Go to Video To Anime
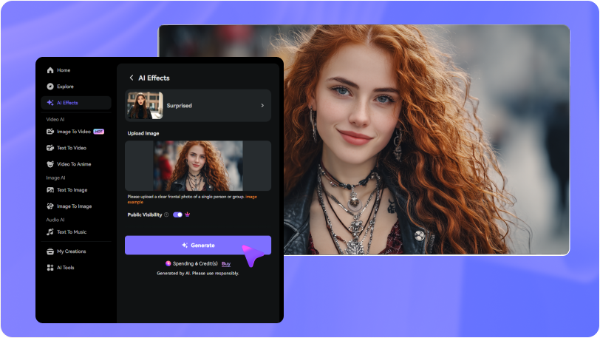 76,164
